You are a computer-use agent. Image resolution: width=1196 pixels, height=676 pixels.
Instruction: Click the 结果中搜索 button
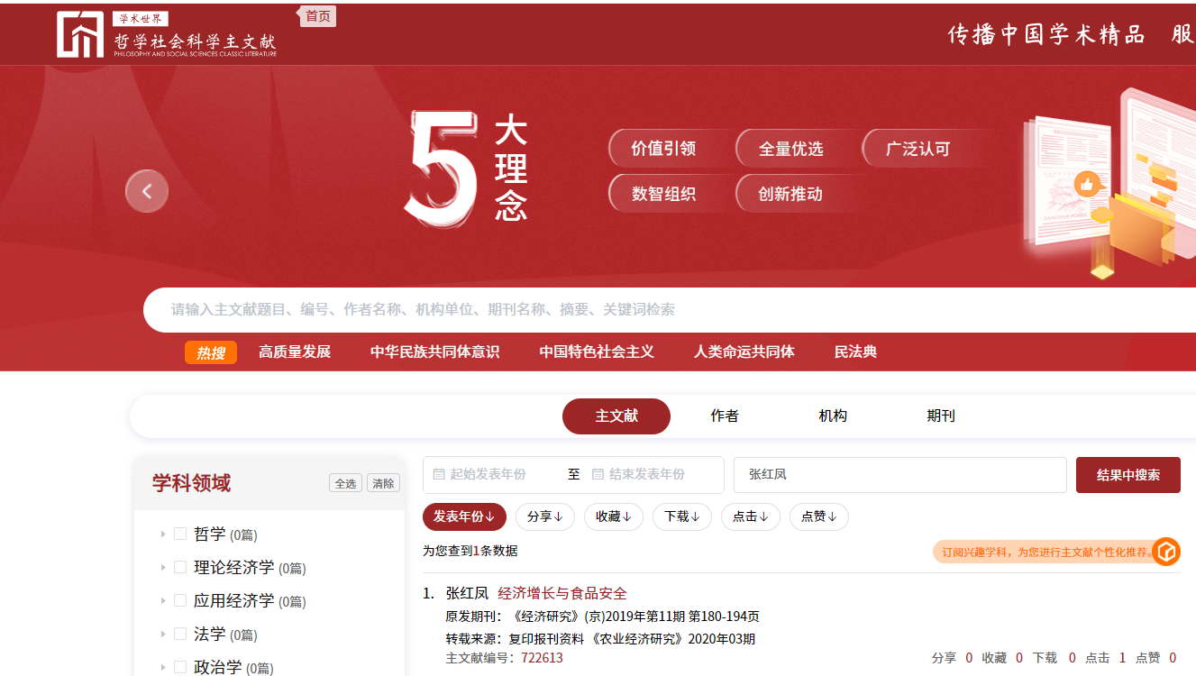point(1128,475)
